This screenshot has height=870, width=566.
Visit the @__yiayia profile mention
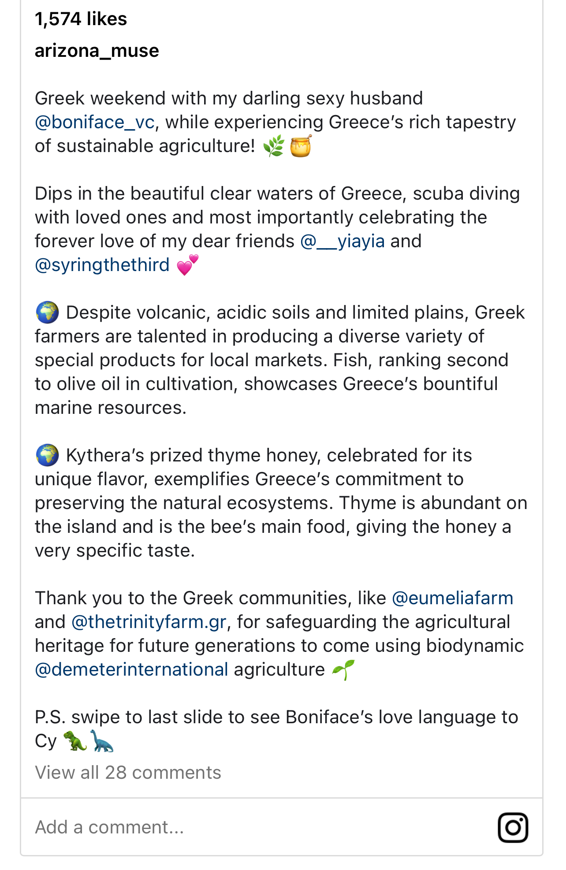point(343,242)
